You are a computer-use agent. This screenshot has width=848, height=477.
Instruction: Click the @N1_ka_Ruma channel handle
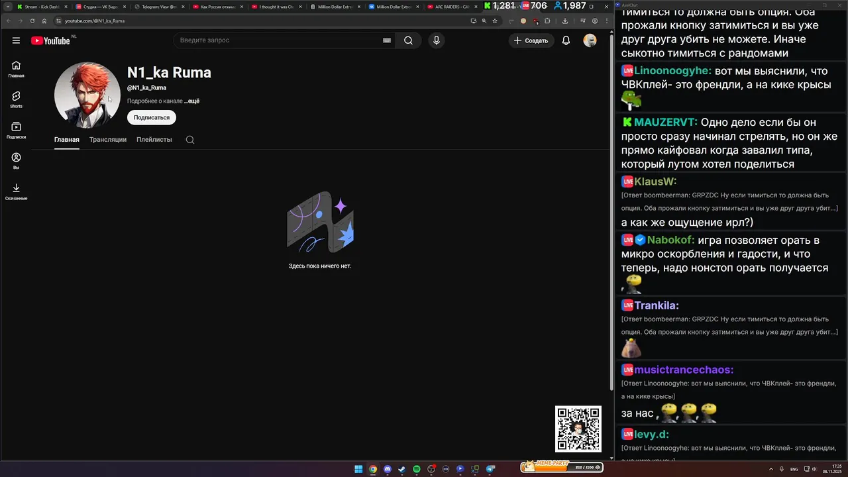coord(146,88)
